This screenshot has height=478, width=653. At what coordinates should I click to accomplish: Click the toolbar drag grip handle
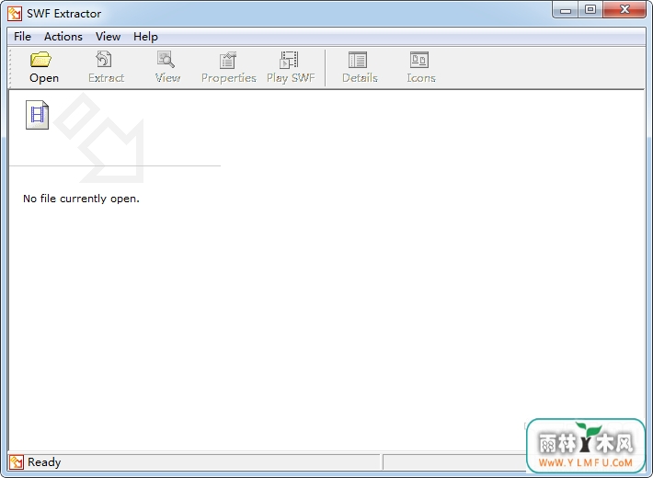tap(10, 68)
